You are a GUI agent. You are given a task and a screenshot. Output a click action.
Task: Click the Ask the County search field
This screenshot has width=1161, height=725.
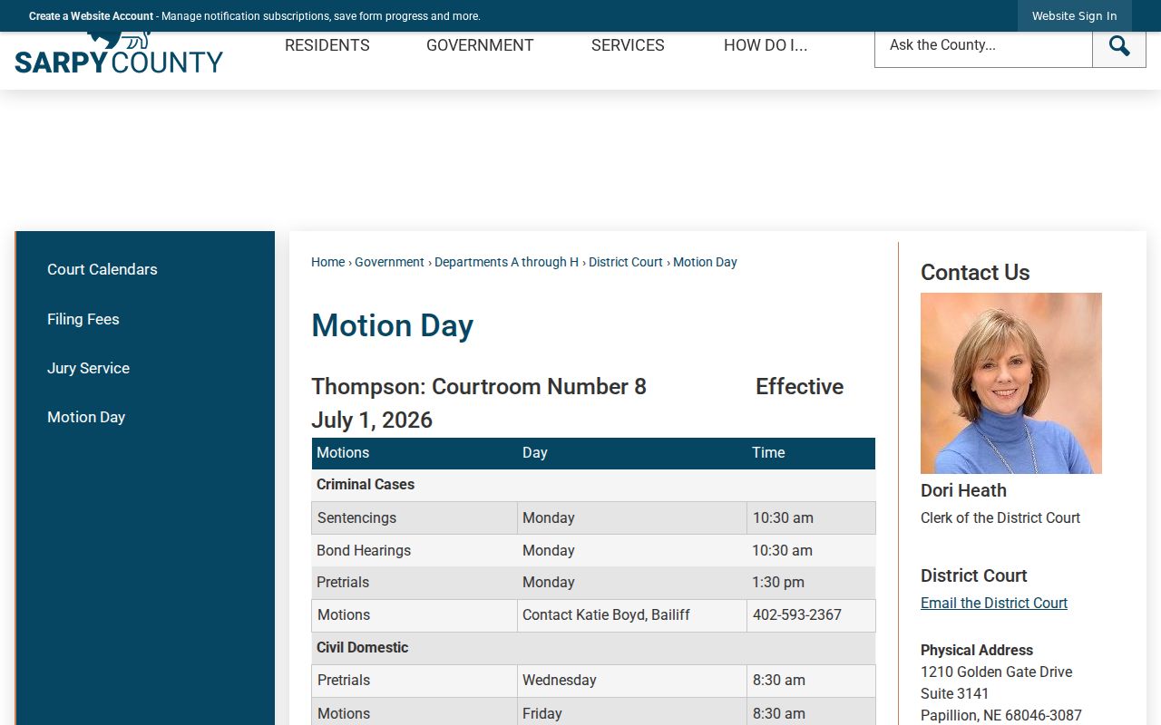[983, 45]
